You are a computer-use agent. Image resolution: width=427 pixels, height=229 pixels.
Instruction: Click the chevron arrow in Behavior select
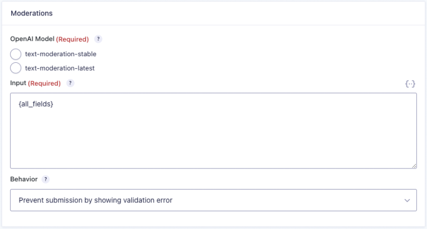408,200
